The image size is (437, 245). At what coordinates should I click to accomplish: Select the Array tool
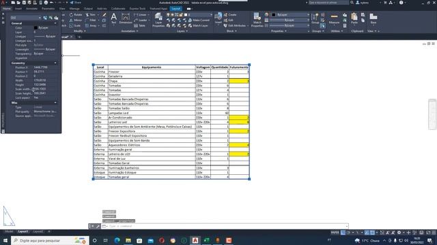[91, 26]
